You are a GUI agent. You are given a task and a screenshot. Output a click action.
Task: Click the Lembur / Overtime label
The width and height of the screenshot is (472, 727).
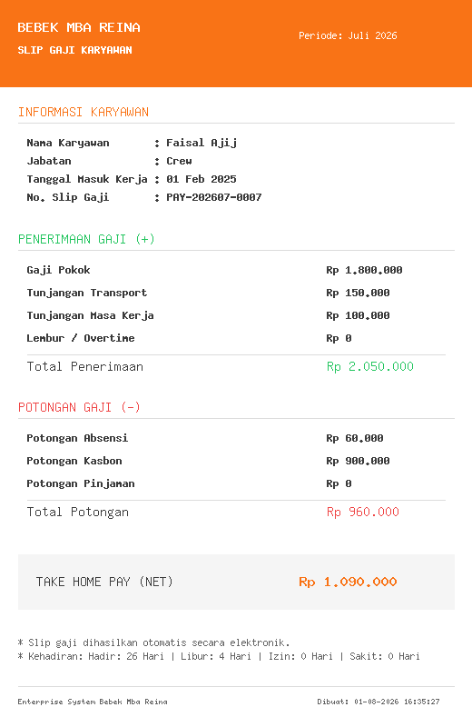point(81,338)
